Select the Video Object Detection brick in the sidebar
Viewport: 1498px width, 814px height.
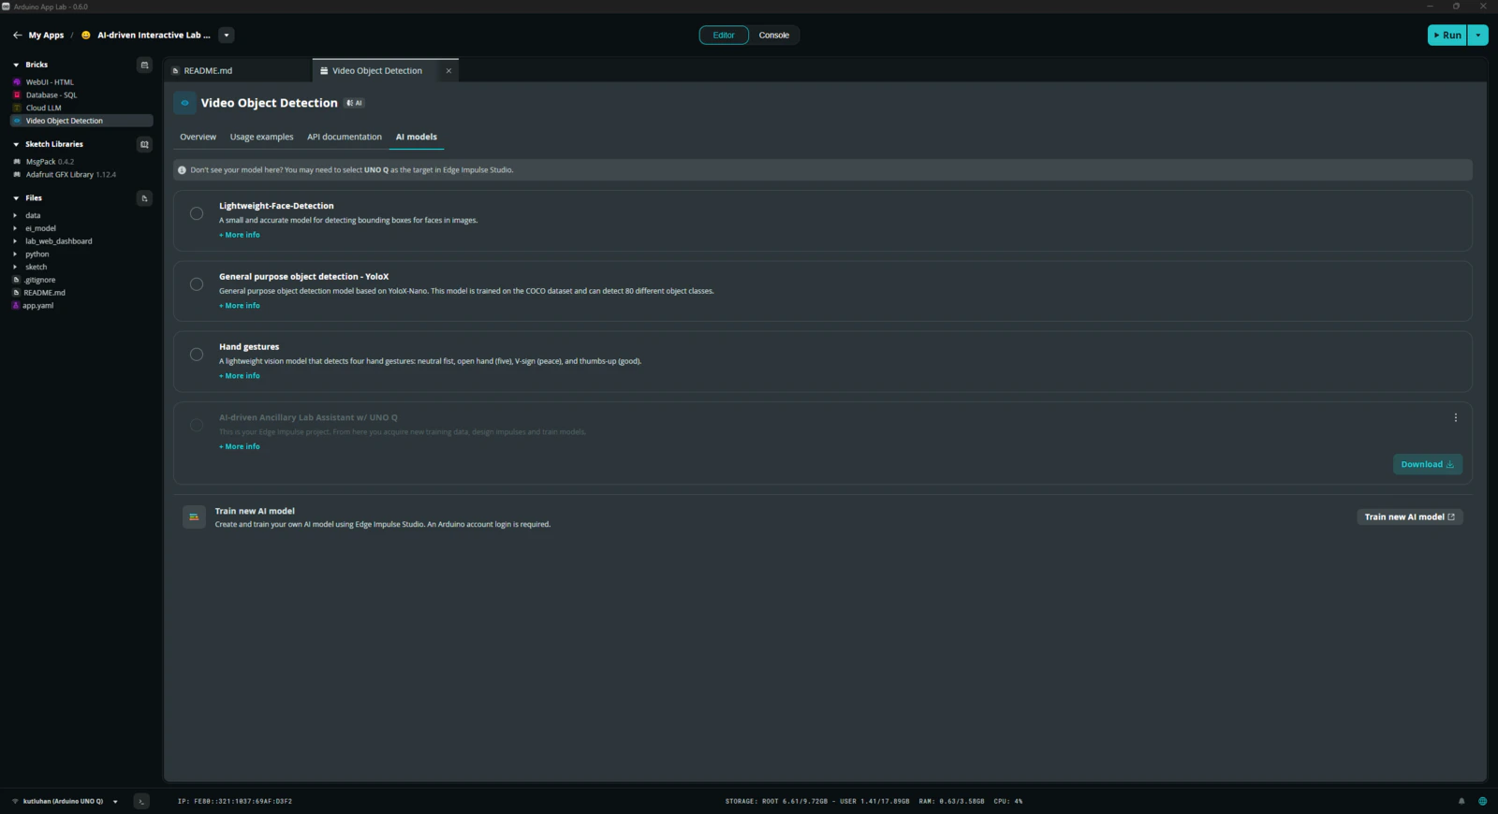click(x=81, y=121)
